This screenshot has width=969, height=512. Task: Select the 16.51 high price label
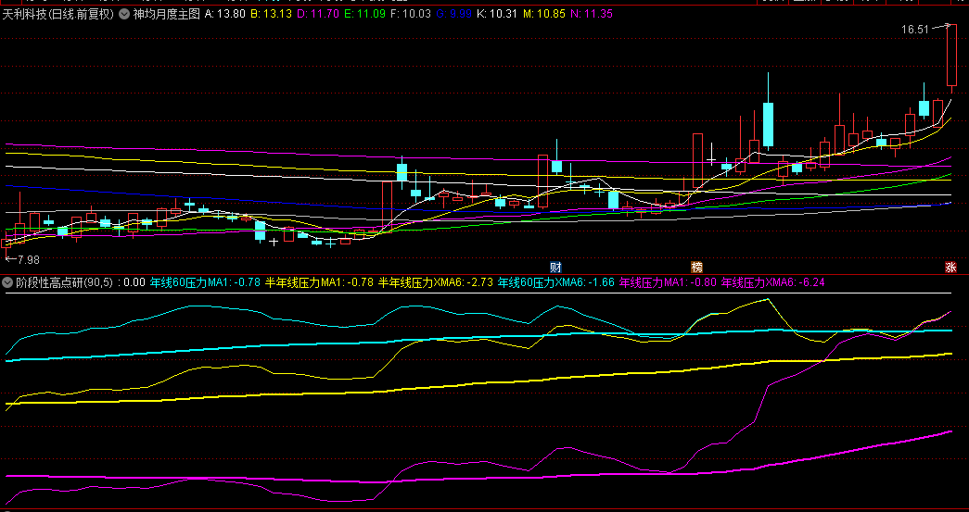pyautogui.click(x=914, y=30)
